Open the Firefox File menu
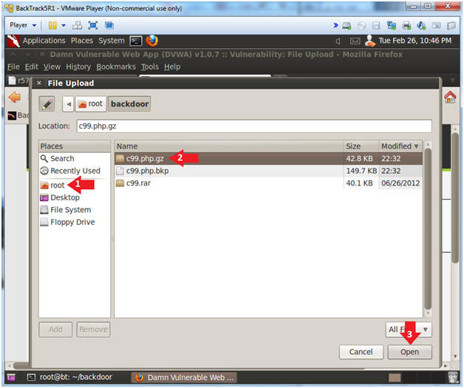This screenshot has height=388, width=464. point(13,67)
